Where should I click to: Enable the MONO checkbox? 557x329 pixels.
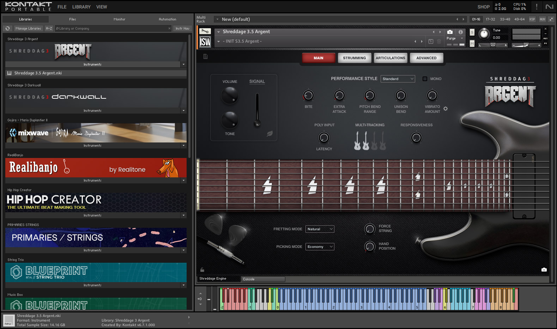tap(425, 79)
